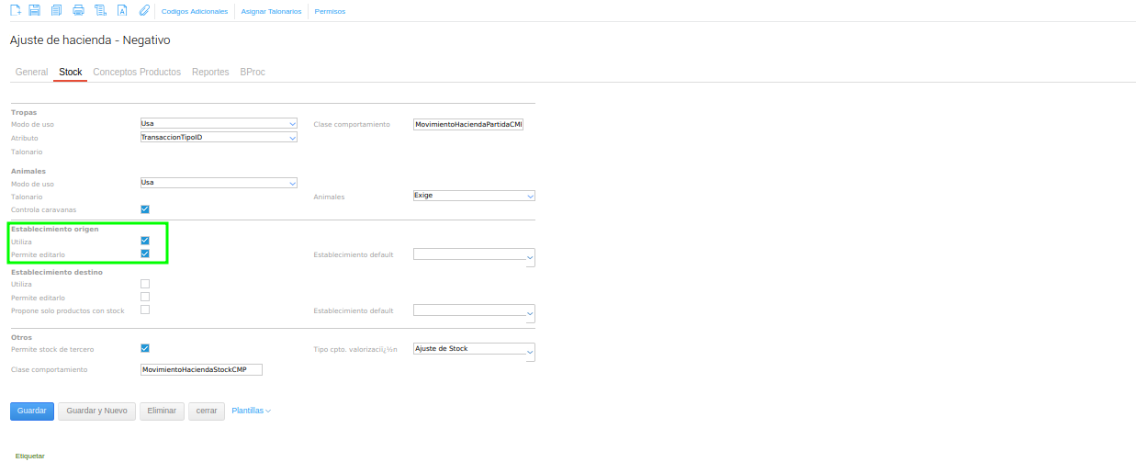Toggle the Controla caravanas checkbox
This screenshot has width=1136, height=462.
145,209
